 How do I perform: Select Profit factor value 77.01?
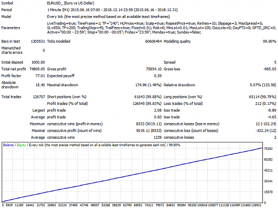pos(40,76)
